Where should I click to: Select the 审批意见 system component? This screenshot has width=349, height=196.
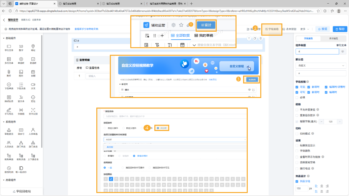click(x=9, y=132)
